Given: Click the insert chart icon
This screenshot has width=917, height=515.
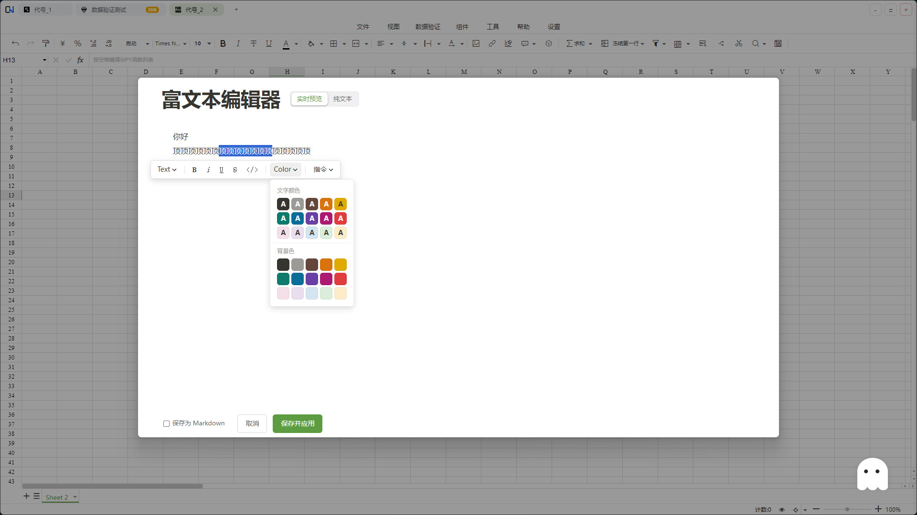Looking at the screenshot, I should click(x=508, y=43).
